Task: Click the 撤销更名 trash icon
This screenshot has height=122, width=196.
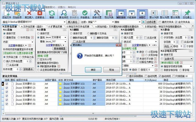Action: 74,14
